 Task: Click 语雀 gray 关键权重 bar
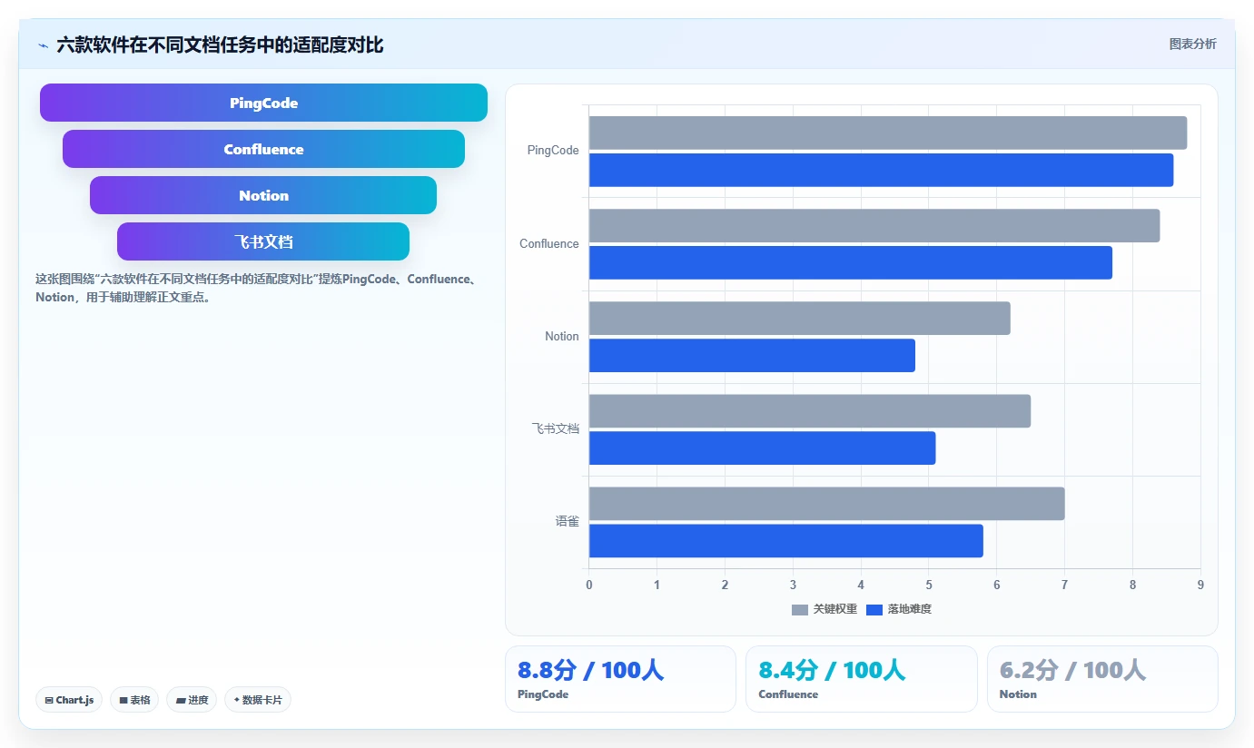(x=827, y=503)
